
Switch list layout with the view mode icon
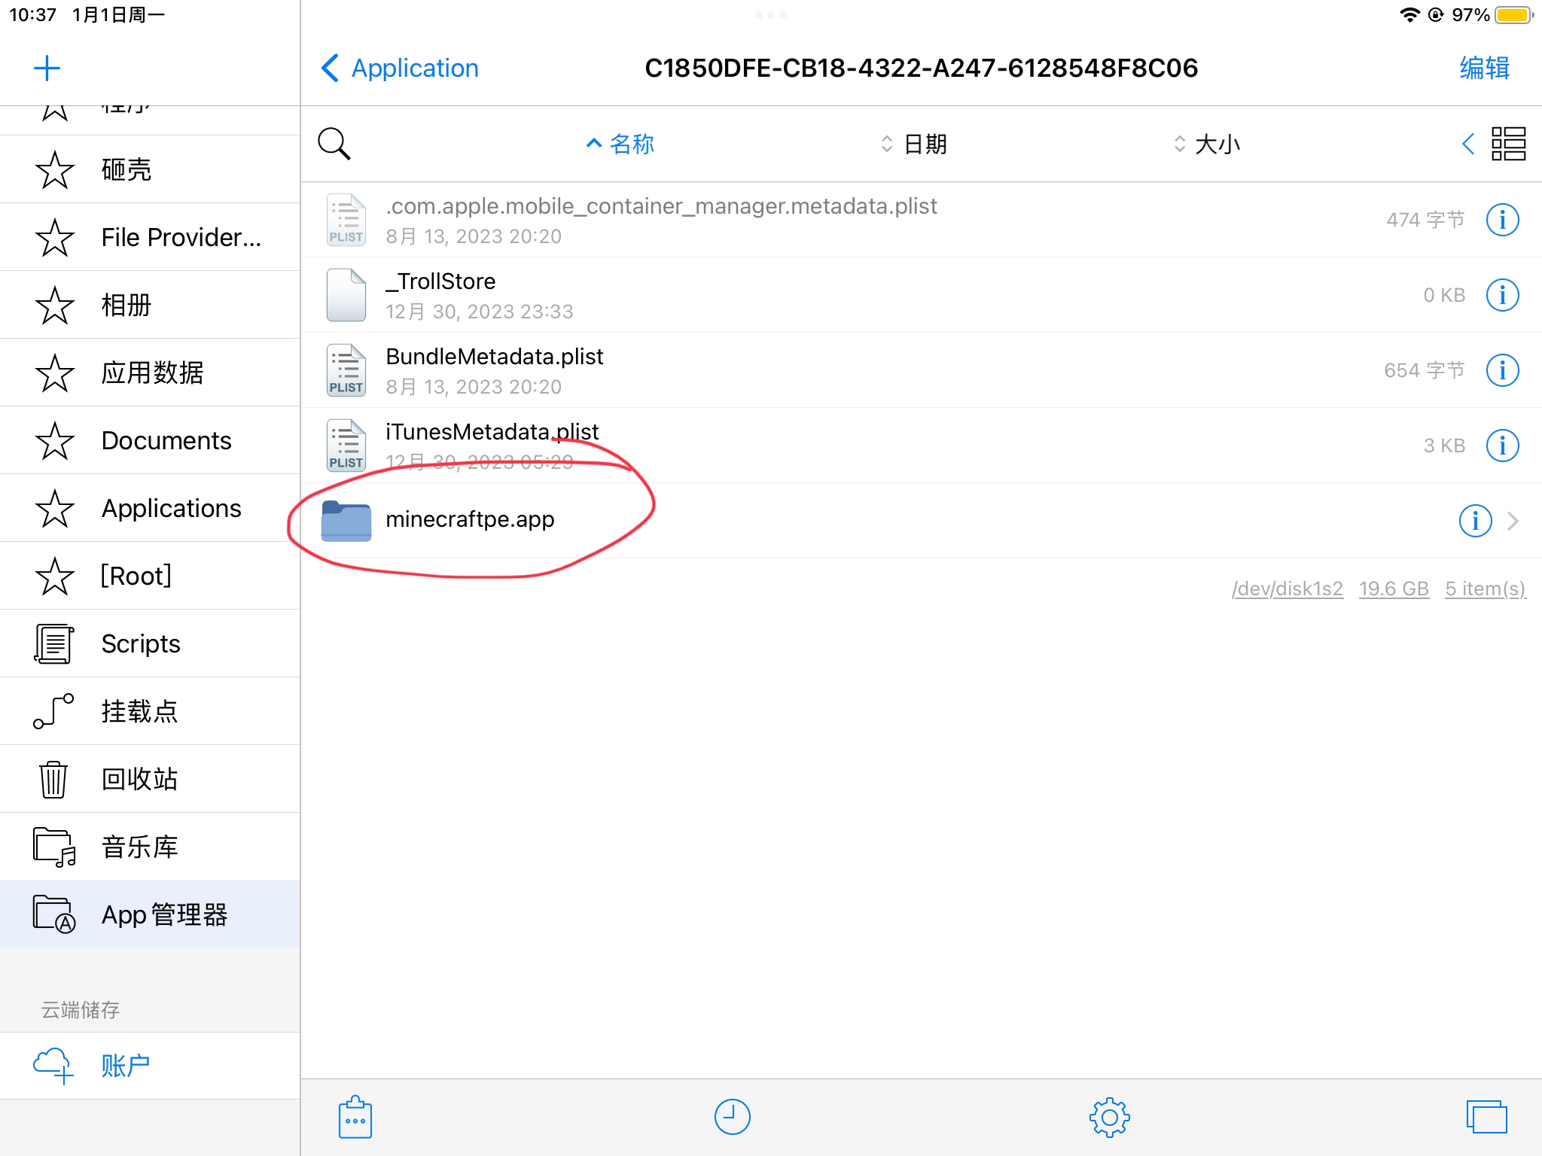[x=1508, y=144]
